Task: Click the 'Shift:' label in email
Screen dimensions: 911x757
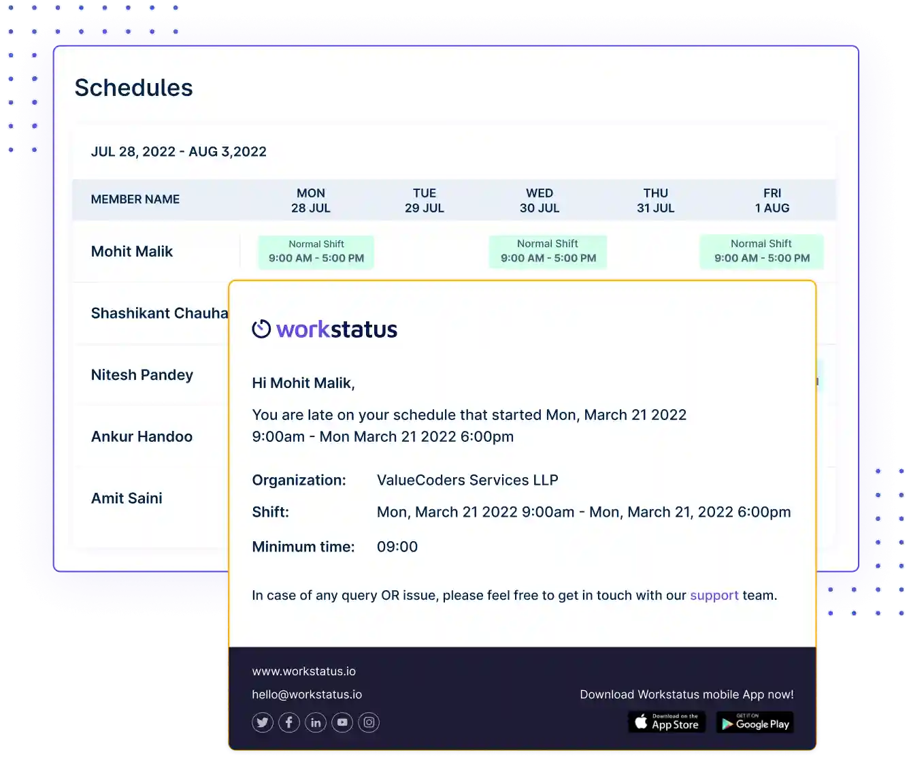Action: (270, 513)
